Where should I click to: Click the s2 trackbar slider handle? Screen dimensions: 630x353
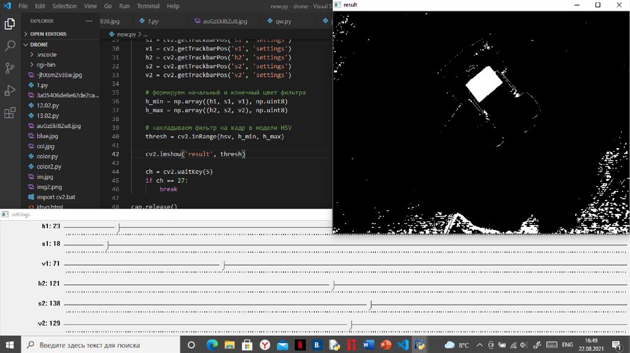[x=370, y=304]
